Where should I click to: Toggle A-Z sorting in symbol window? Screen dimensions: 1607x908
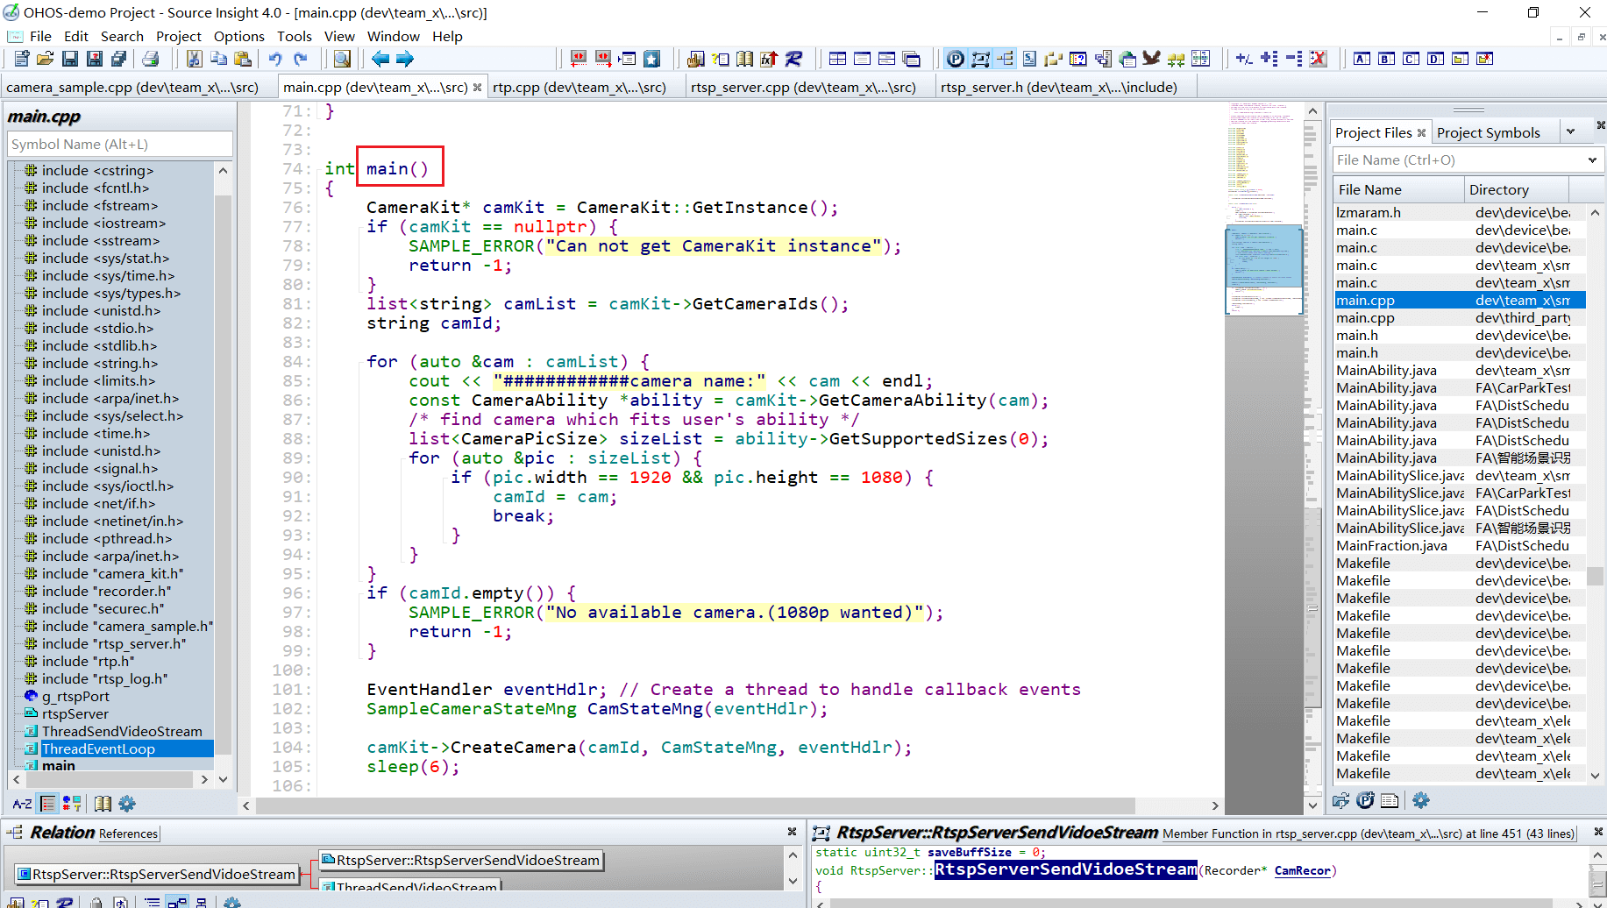[22, 804]
